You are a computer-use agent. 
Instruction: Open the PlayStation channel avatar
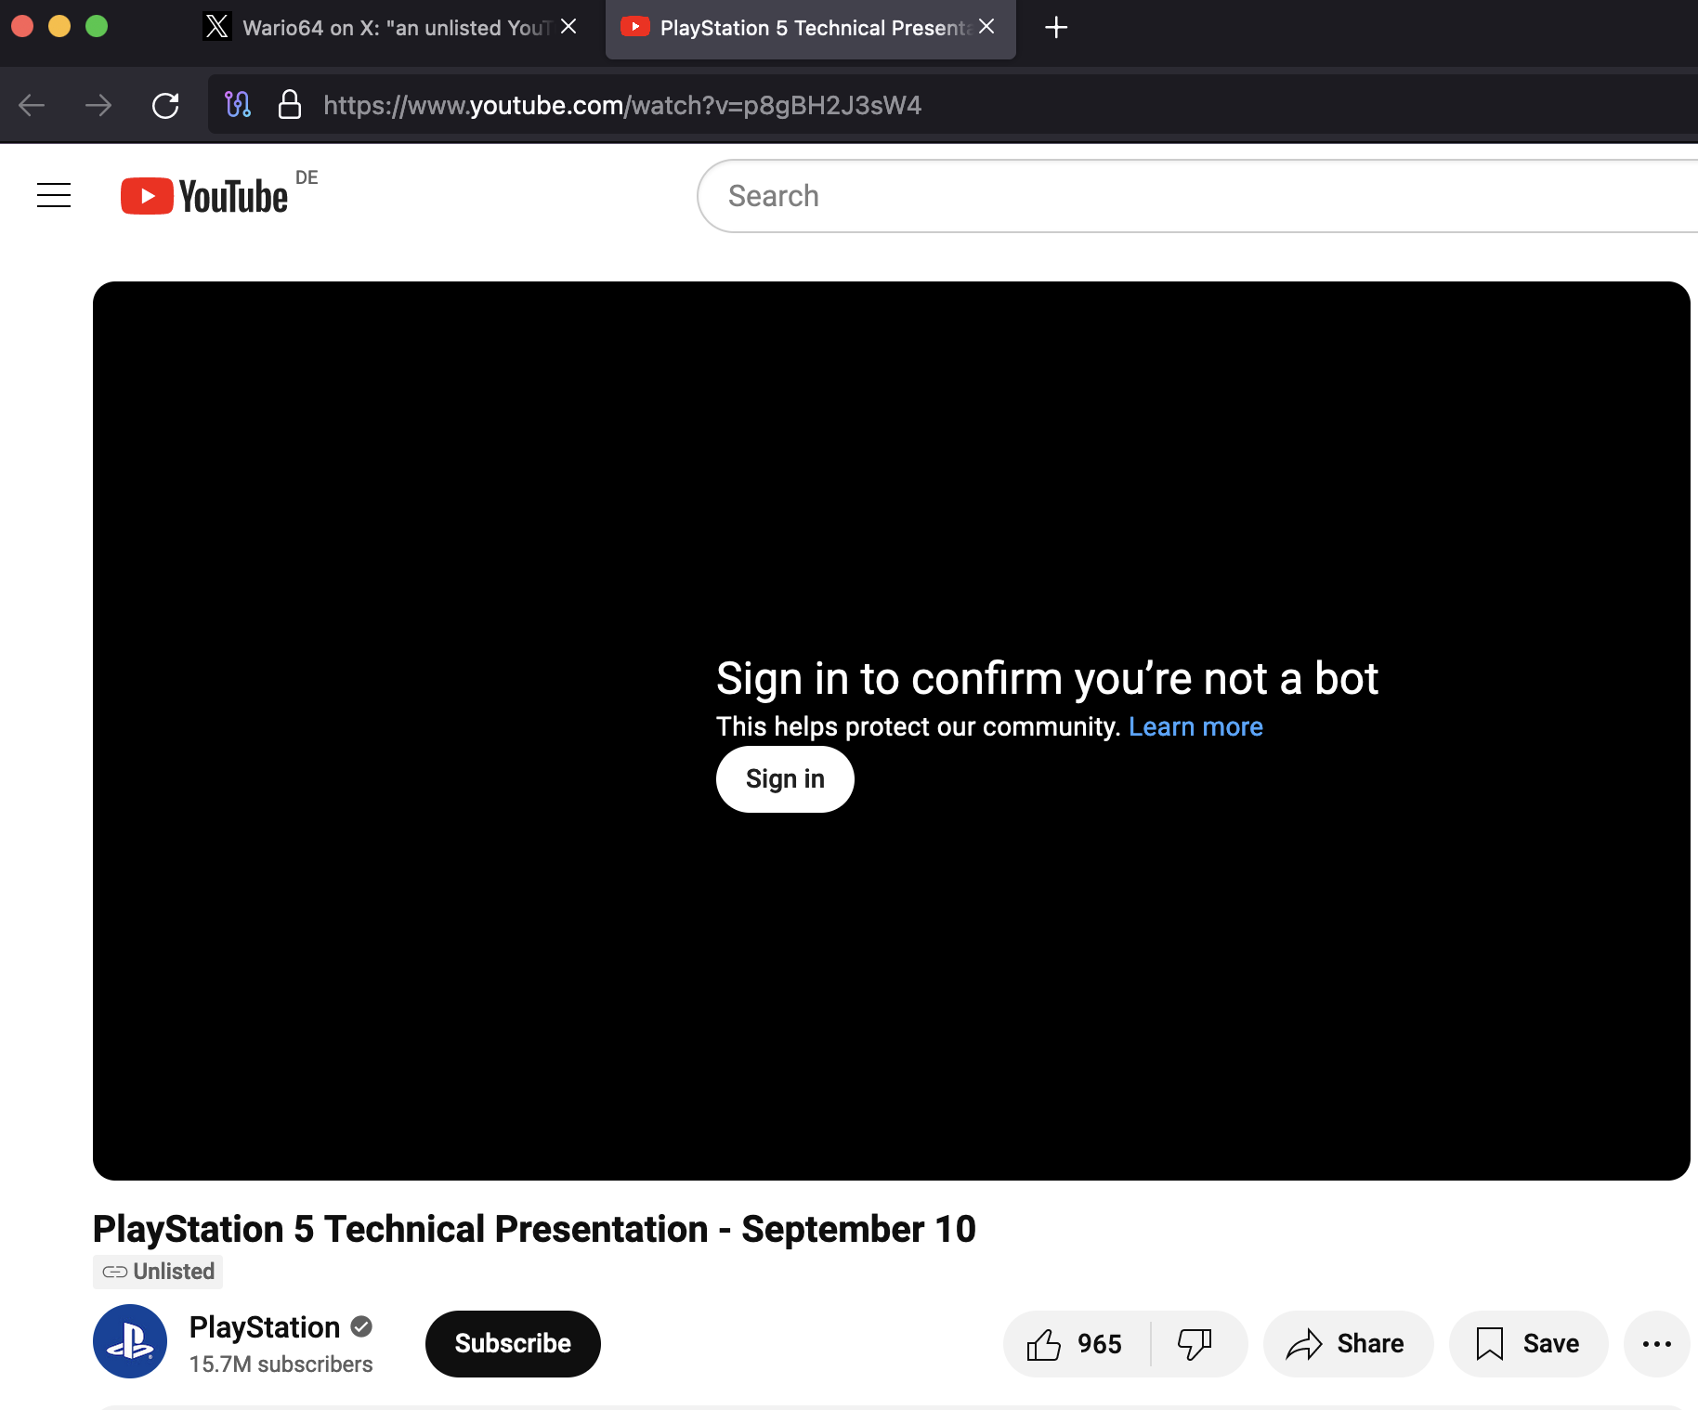tap(130, 1341)
